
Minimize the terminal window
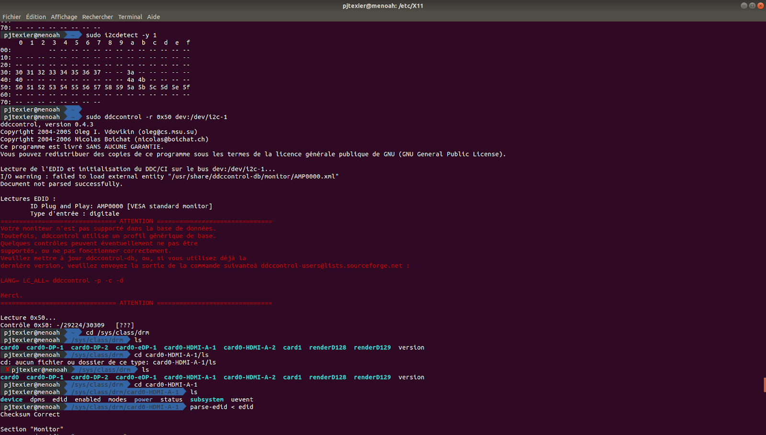coord(744,6)
